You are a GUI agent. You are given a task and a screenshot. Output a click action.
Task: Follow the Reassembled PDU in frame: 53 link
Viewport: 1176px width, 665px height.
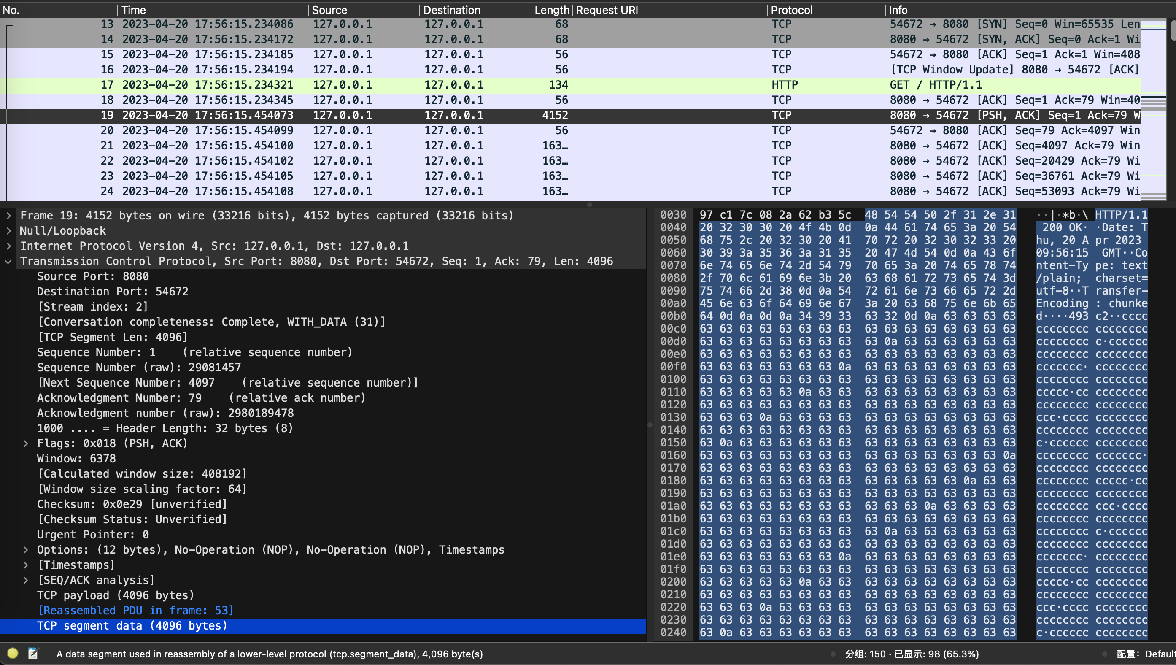click(135, 611)
